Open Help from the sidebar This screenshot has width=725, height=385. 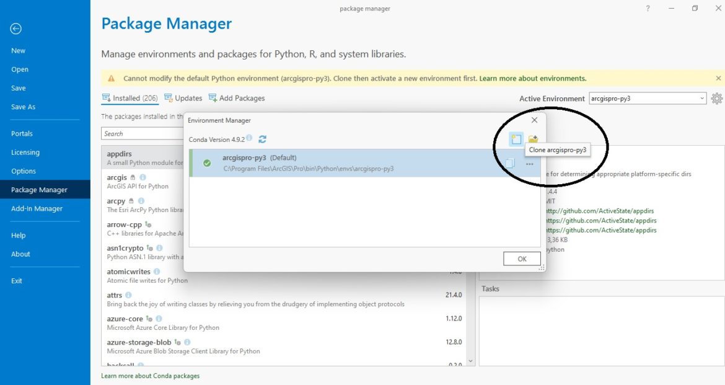click(19, 236)
